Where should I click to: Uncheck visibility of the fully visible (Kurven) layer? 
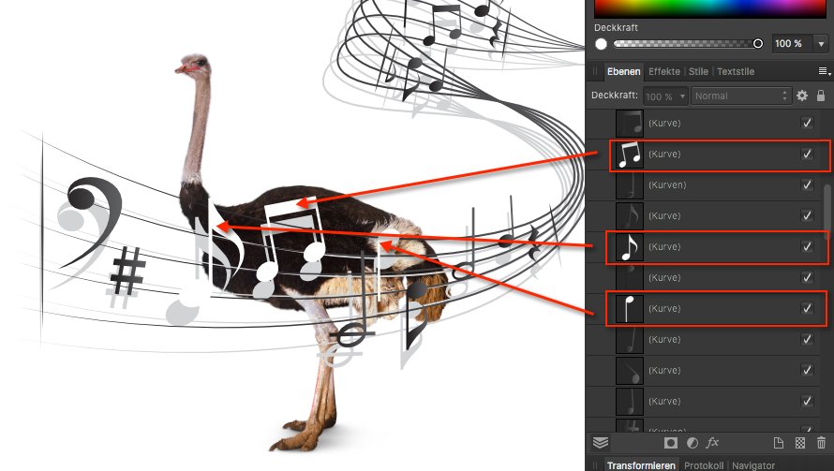808,185
